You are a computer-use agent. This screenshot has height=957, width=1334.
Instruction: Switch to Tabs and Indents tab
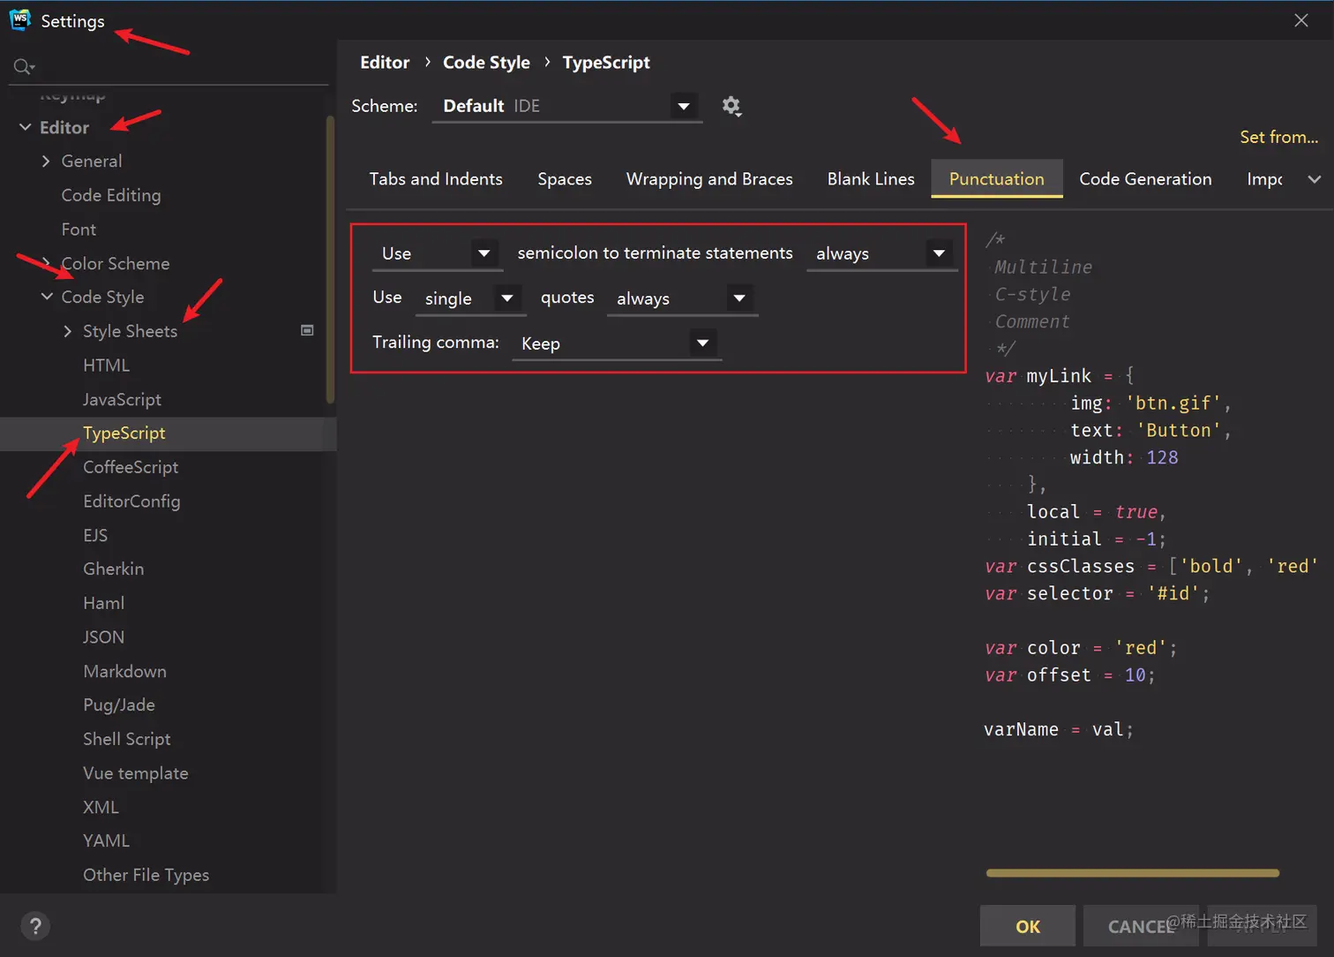pyautogui.click(x=436, y=179)
